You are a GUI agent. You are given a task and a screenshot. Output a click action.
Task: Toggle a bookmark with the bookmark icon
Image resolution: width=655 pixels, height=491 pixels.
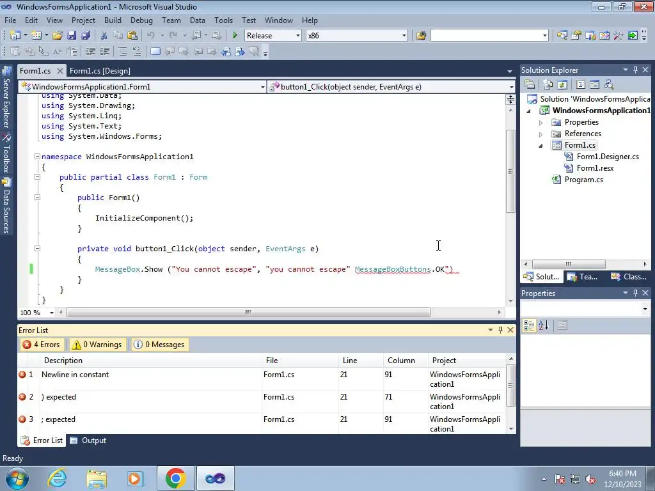[155, 51]
